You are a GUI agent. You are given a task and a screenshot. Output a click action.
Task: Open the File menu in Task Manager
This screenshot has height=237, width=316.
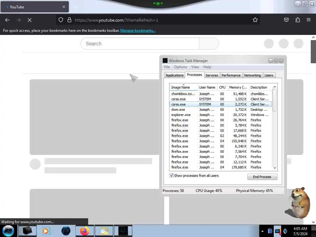point(167,67)
